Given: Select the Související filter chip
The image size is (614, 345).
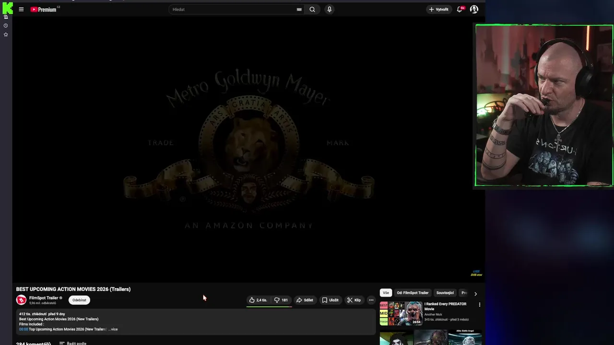Looking at the screenshot, I should (x=445, y=293).
